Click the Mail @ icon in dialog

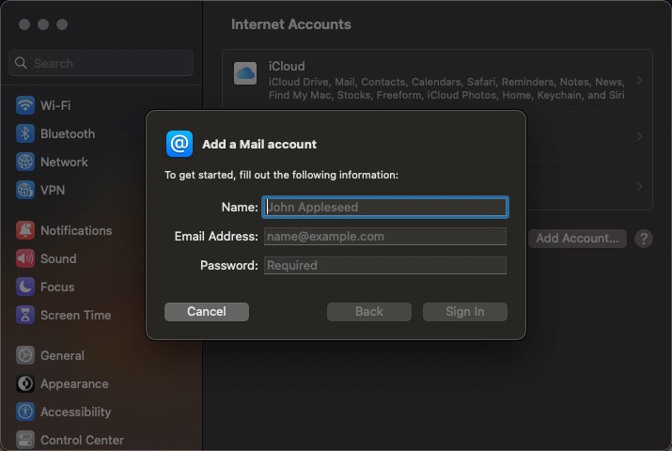[x=180, y=144]
